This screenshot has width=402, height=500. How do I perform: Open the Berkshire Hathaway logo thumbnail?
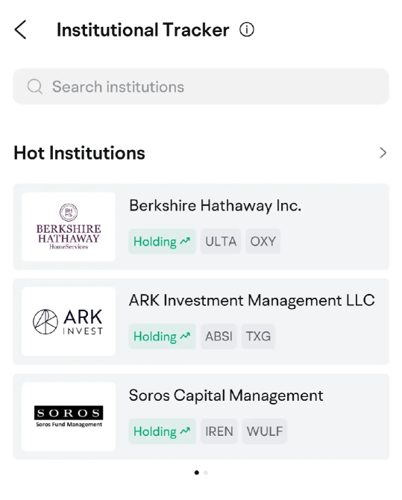click(69, 227)
